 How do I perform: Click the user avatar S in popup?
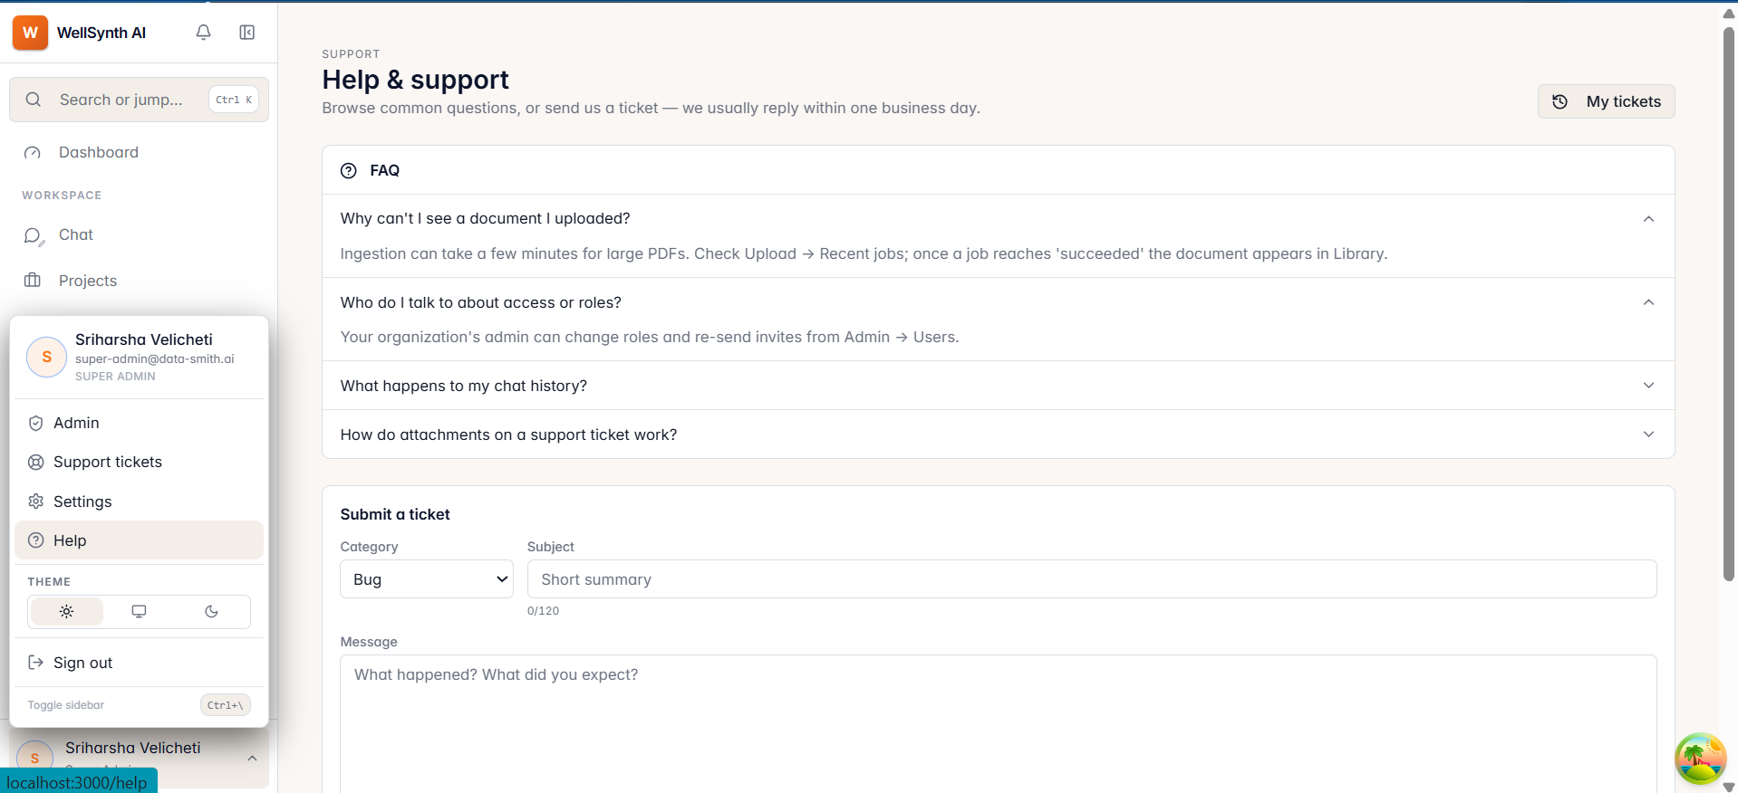[x=47, y=357]
